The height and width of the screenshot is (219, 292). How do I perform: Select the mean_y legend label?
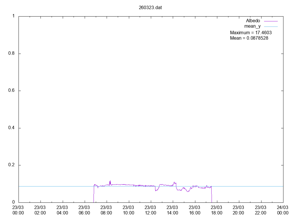(x=252, y=26)
